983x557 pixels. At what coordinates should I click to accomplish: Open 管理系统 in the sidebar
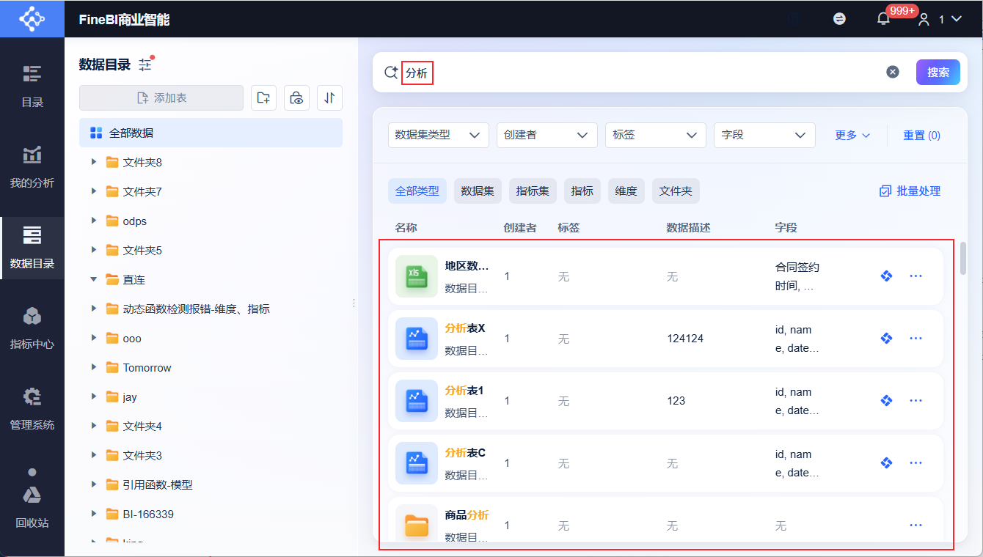pos(32,408)
